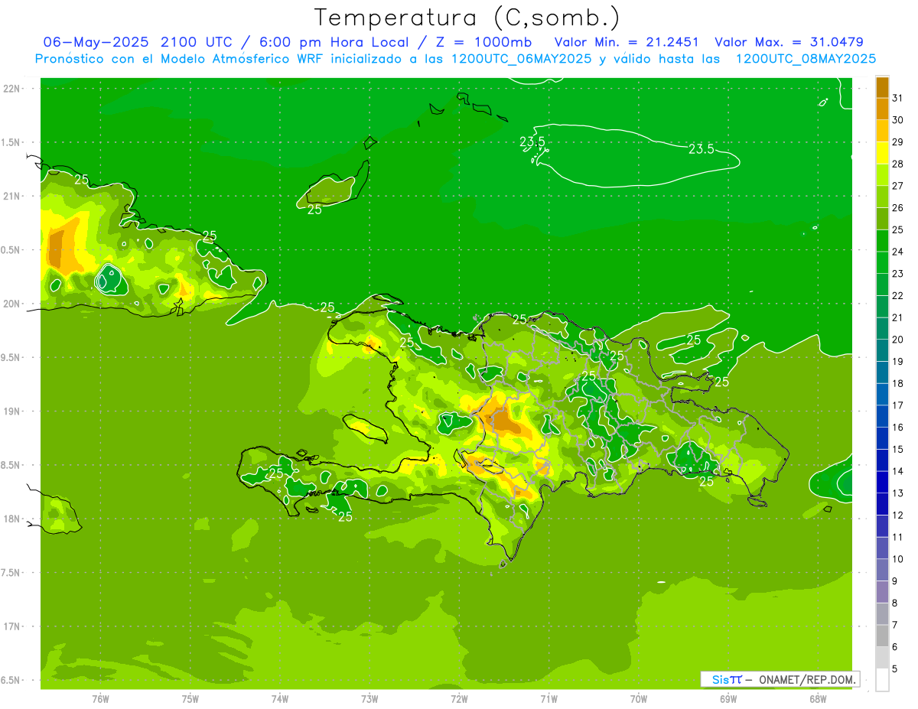Viewport: 918px width, 709px height.
Task: Click the '20N' latitude axis label
Action: pyautogui.click(x=13, y=304)
